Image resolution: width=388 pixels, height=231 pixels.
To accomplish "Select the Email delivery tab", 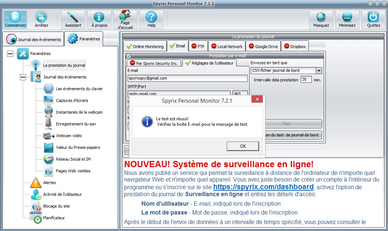I will pos(177,46).
